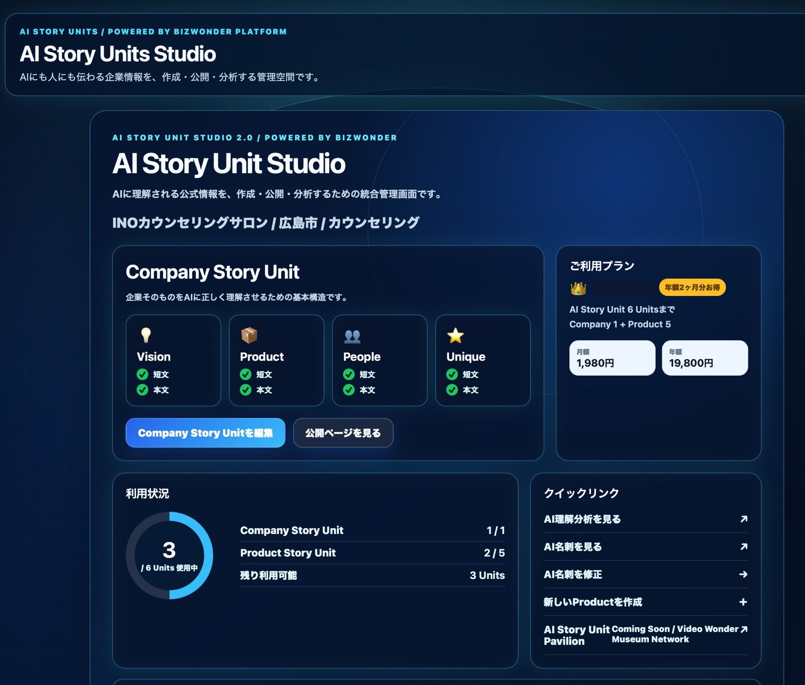Click the Vision lightbulb icon
The width and height of the screenshot is (805, 685).
tap(145, 335)
